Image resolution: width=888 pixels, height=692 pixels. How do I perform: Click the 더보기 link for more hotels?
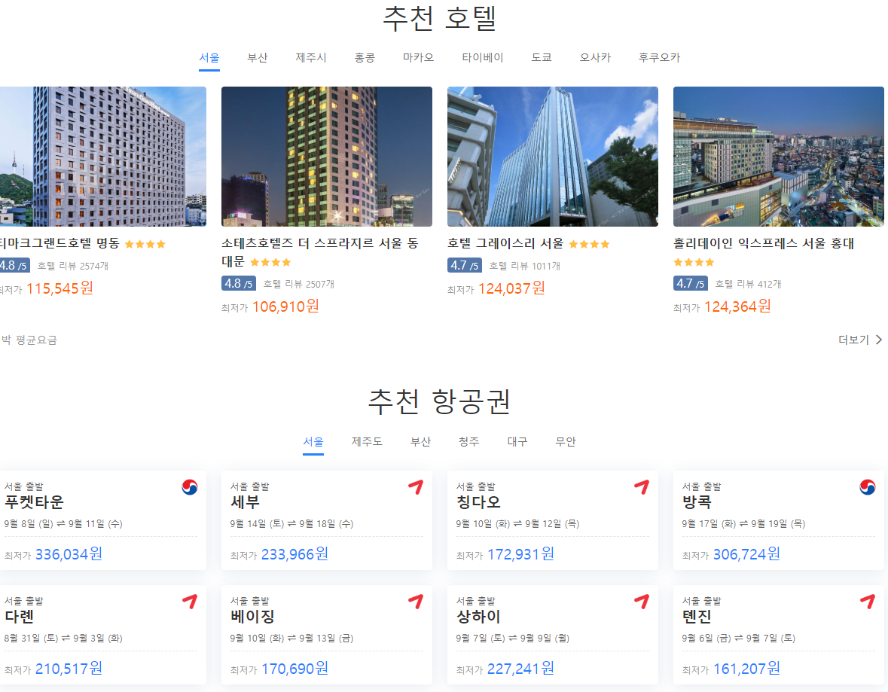pyautogui.click(x=853, y=340)
